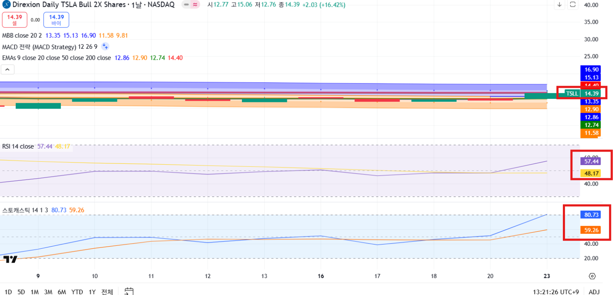
Task: Click the blue 15.13 price scale label
Action: point(592,77)
